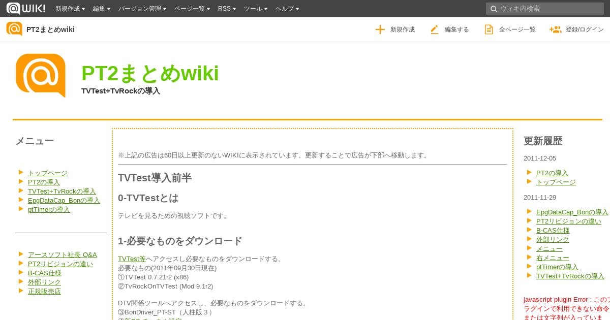Click 編集する label in the site header
This screenshot has height=320, width=610.
click(457, 29)
